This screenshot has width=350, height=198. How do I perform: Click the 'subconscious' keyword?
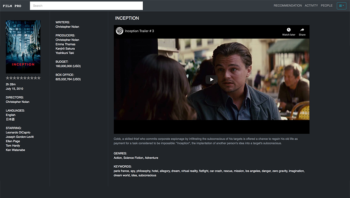(147, 175)
